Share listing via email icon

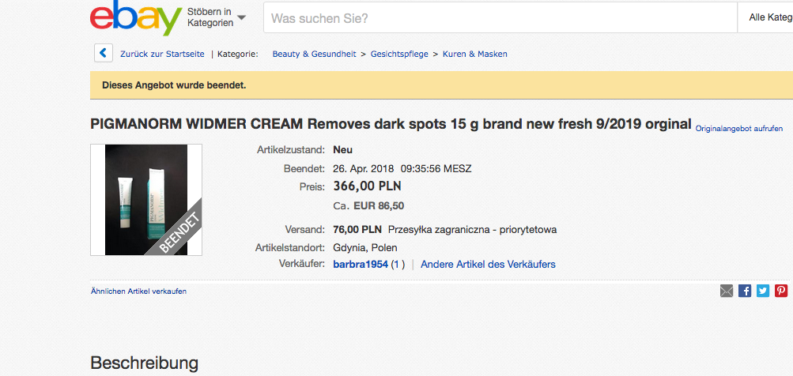(x=727, y=291)
